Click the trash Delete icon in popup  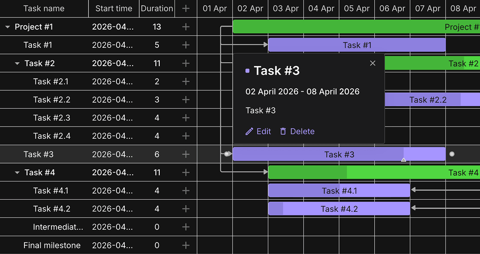point(283,131)
